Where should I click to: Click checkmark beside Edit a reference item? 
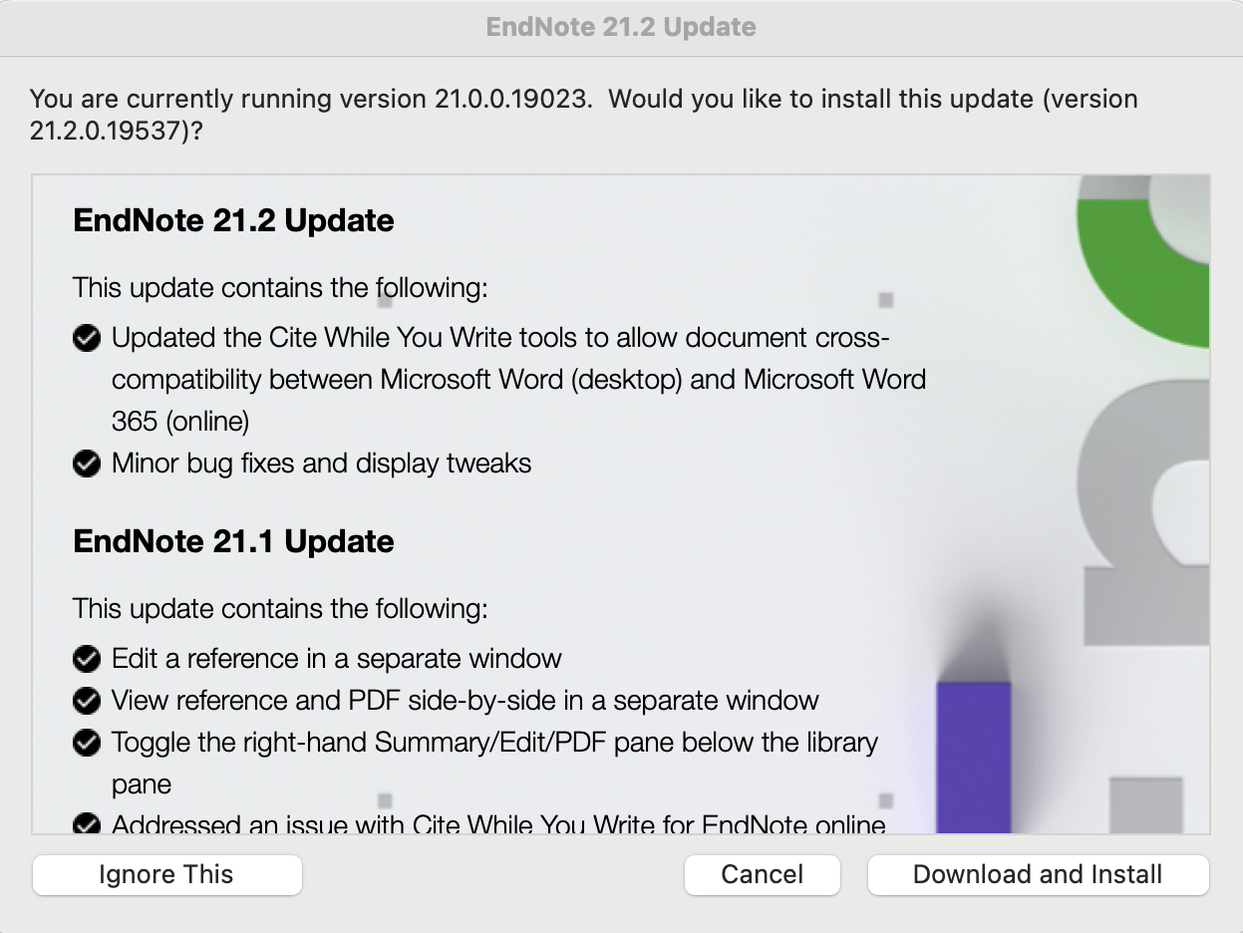[x=88, y=660]
